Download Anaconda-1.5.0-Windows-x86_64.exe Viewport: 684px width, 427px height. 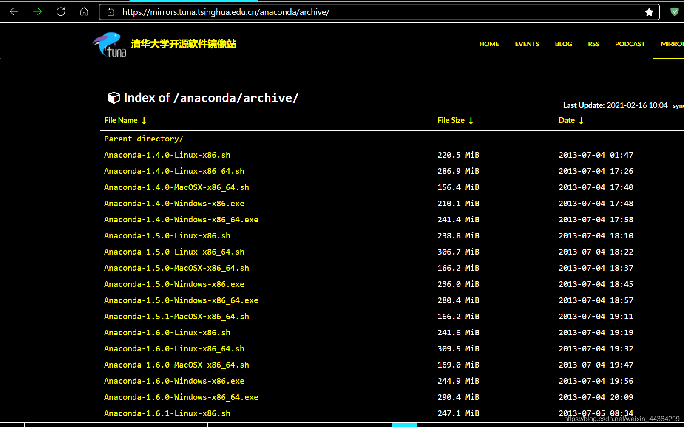click(x=181, y=300)
